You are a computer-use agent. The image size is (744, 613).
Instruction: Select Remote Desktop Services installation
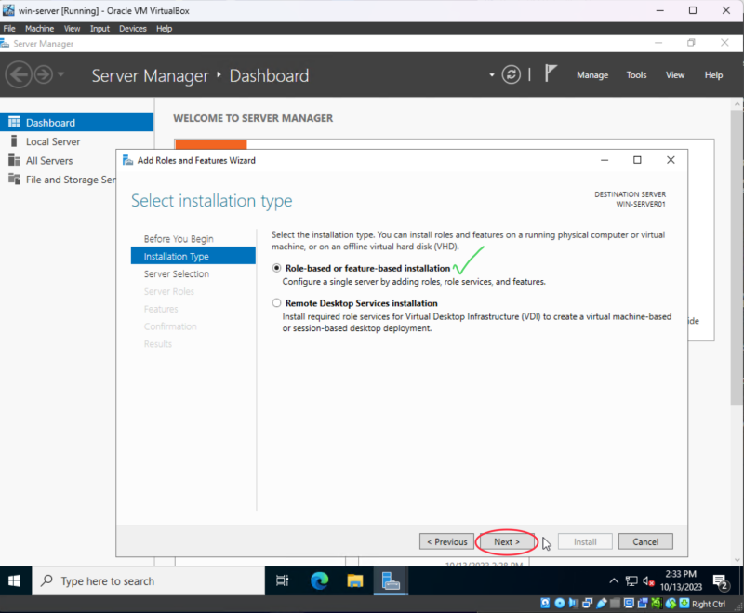[x=276, y=302]
